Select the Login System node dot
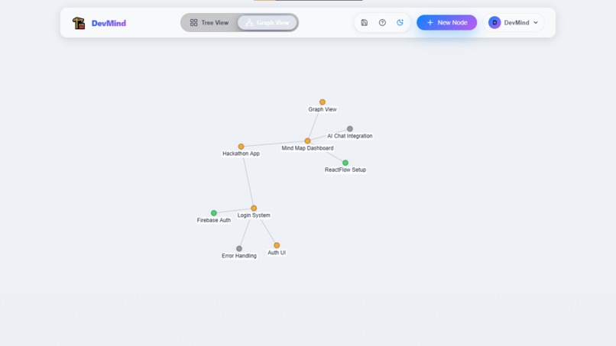Image resolution: width=616 pixels, height=346 pixels. coord(254,209)
